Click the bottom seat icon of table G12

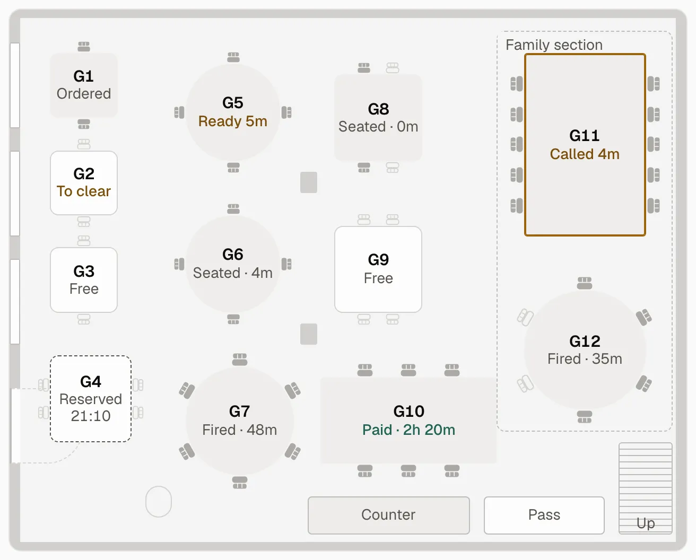(585, 417)
